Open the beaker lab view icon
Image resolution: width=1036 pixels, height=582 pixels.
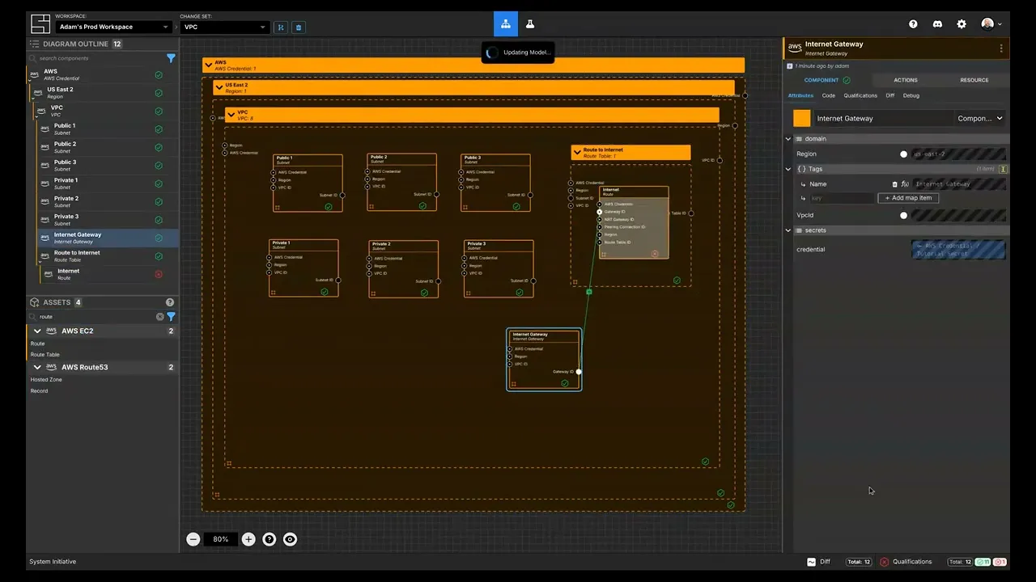click(530, 24)
